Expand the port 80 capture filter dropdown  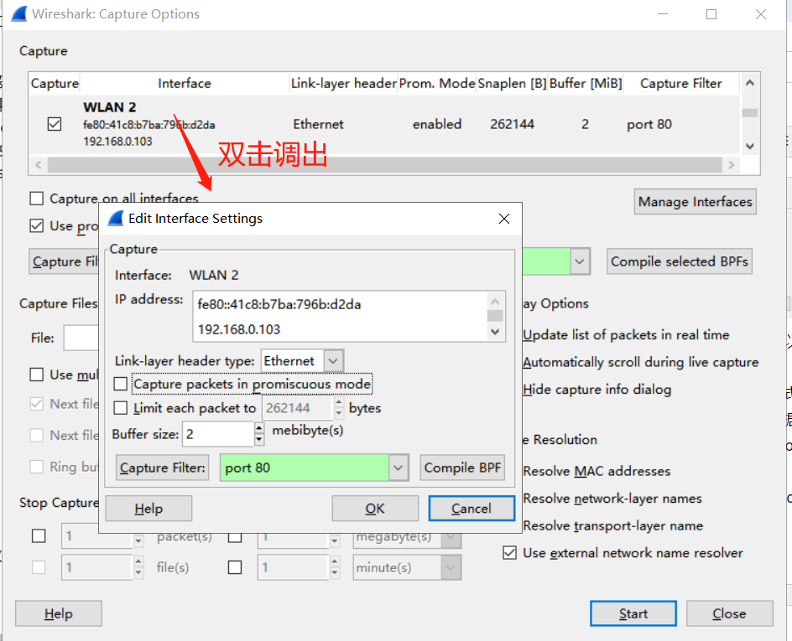coord(398,468)
